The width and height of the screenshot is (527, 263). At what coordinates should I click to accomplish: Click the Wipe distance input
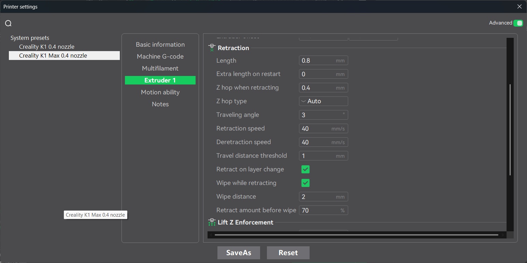pos(324,197)
